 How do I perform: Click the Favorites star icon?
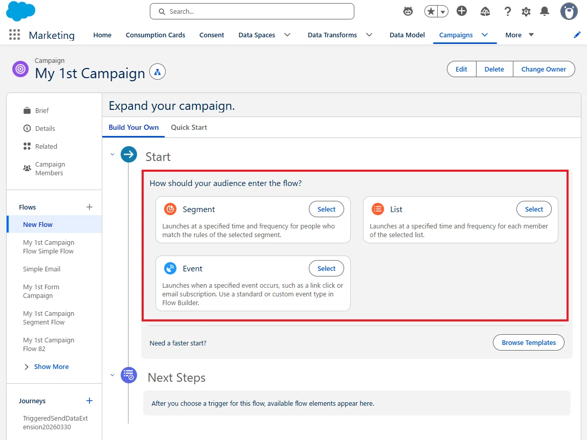pyautogui.click(x=431, y=12)
